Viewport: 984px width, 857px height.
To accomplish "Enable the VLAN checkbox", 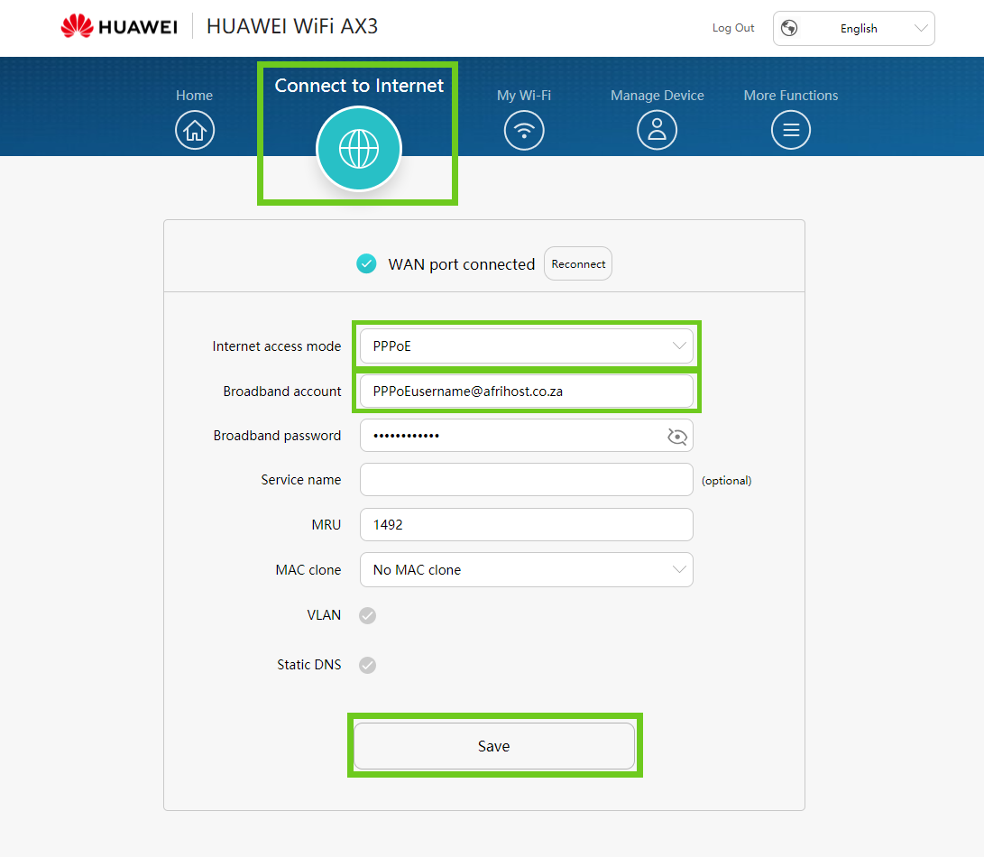I will click(367, 615).
